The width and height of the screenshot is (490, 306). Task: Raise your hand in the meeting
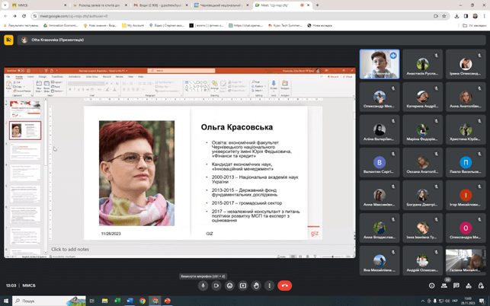(257, 285)
